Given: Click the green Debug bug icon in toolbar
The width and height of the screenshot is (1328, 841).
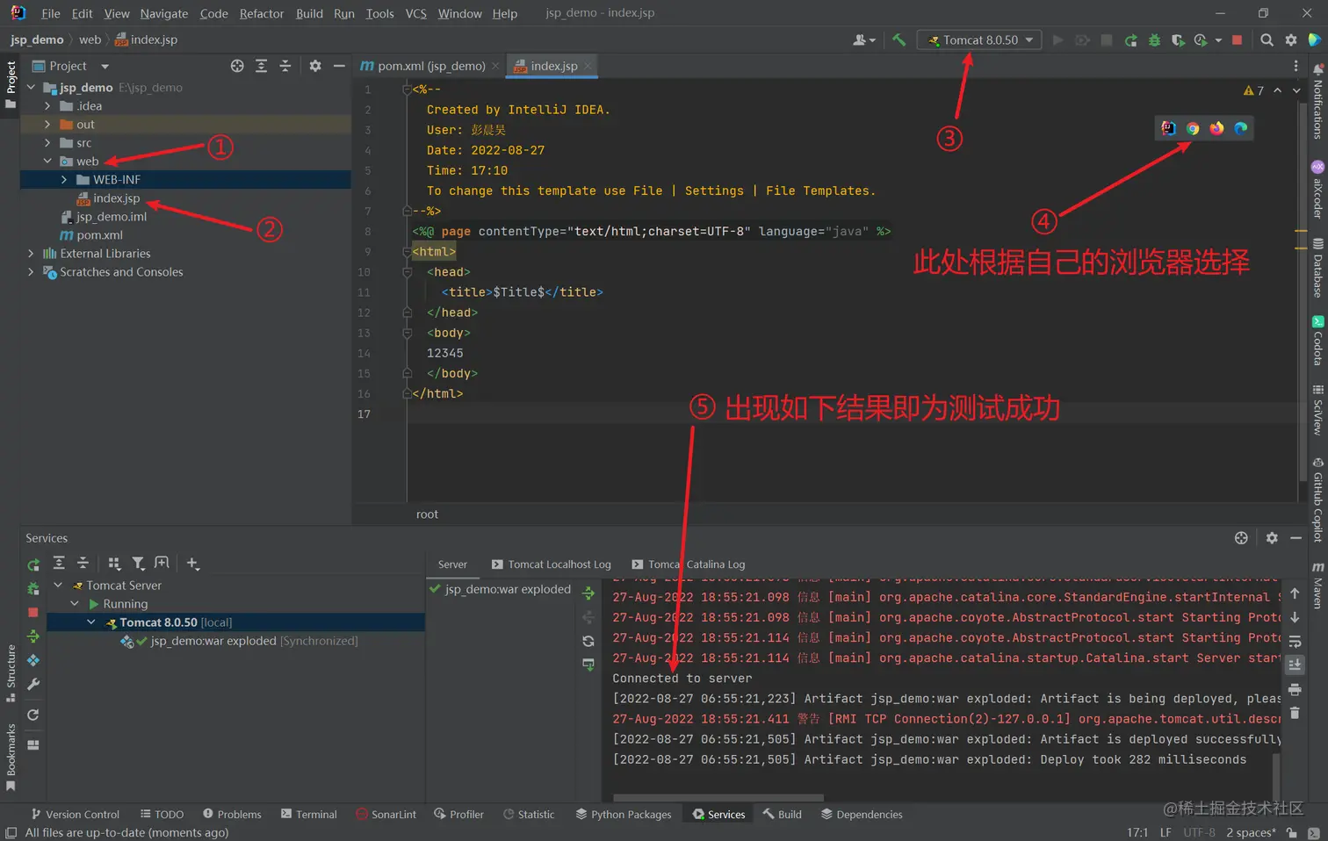Looking at the screenshot, I should click(1154, 40).
